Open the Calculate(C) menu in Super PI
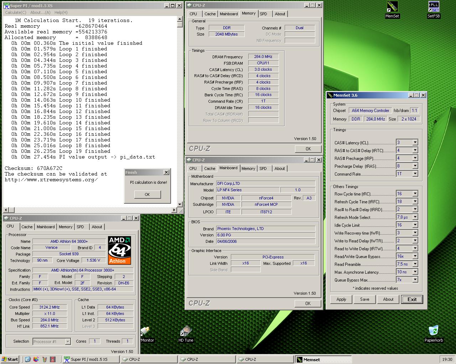The height and width of the screenshot is (364, 456). point(16,12)
